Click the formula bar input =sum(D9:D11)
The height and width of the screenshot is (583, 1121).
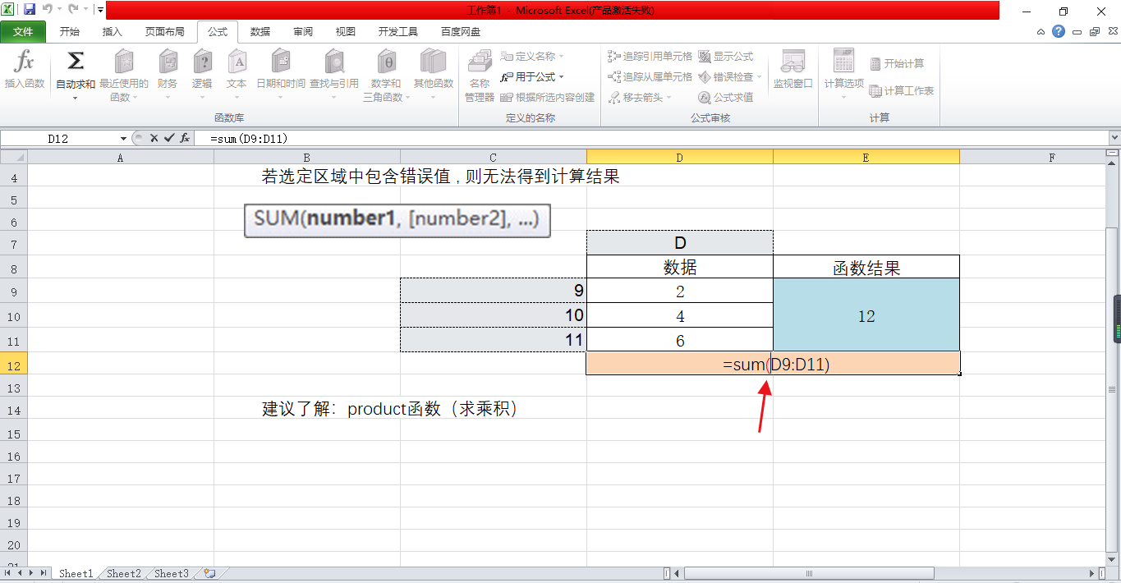click(x=653, y=139)
